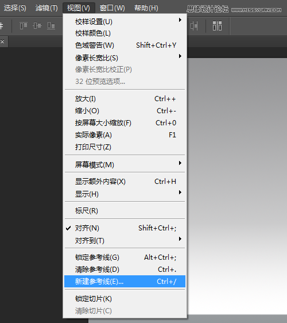The image size is (287, 323).
Task: Select 打印尺寸(Z)
Action: (125, 147)
